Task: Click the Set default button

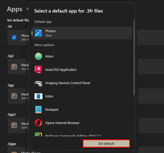Action: pyautogui.click(x=106, y=144)
